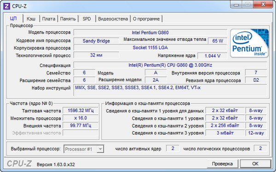Open the О программе tab
Viewport: 276px width, 172px height.
coord(146,19)
